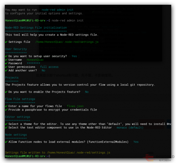Click the first prompt 'HonestQiao@MiWiFi-R3-srv' before the command

[25, 20]
